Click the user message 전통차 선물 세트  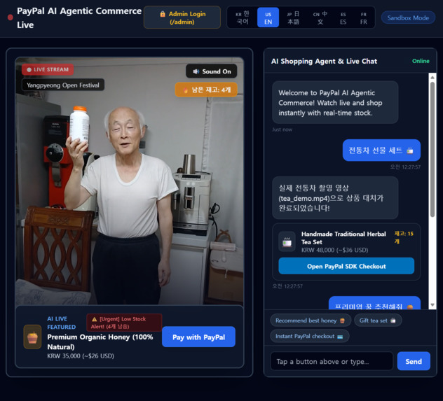tap(381, 150)
